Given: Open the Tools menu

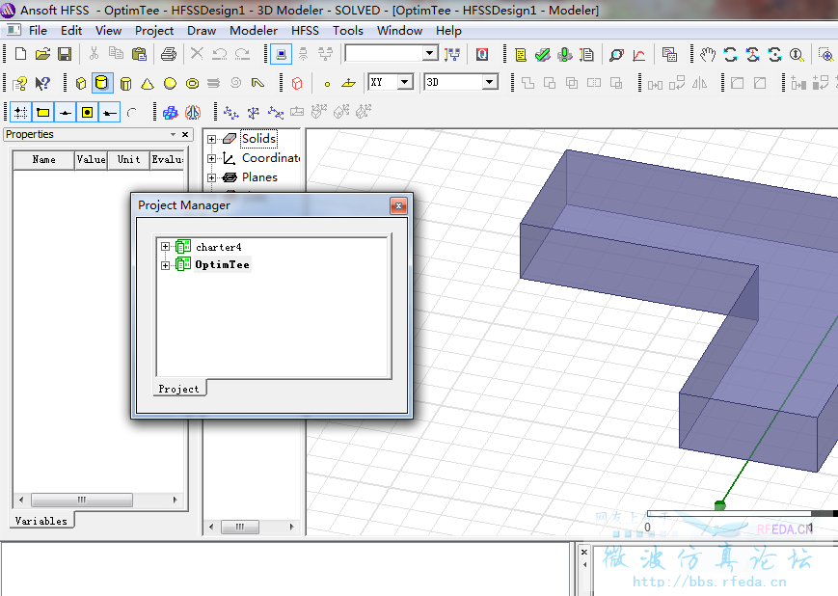Looking at the screenshot, I should click(348, 31).
